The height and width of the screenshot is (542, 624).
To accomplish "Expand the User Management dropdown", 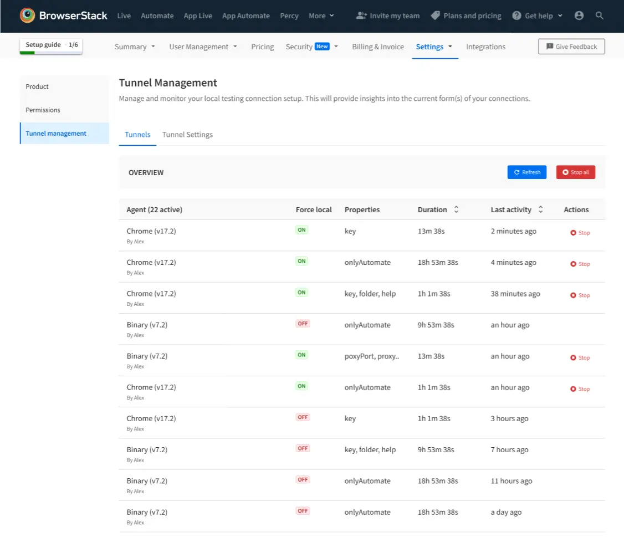I will (203, 47).
